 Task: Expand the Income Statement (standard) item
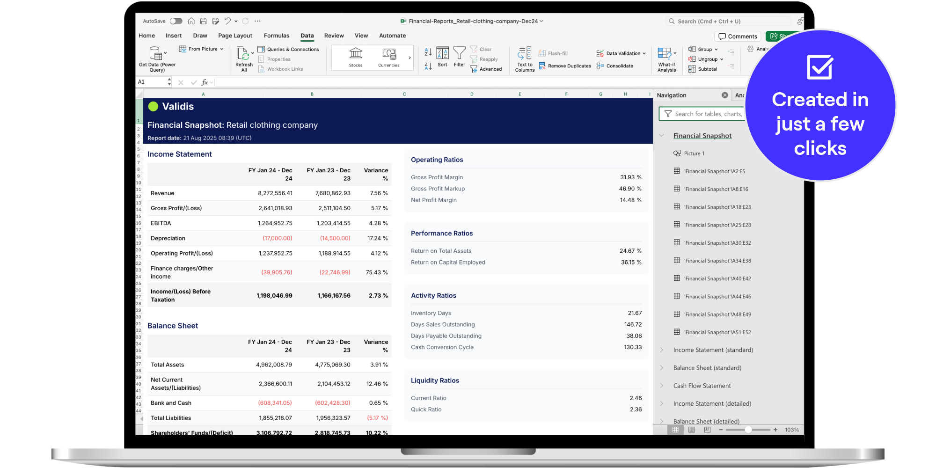pyautogui.click(x=662, y=350)
